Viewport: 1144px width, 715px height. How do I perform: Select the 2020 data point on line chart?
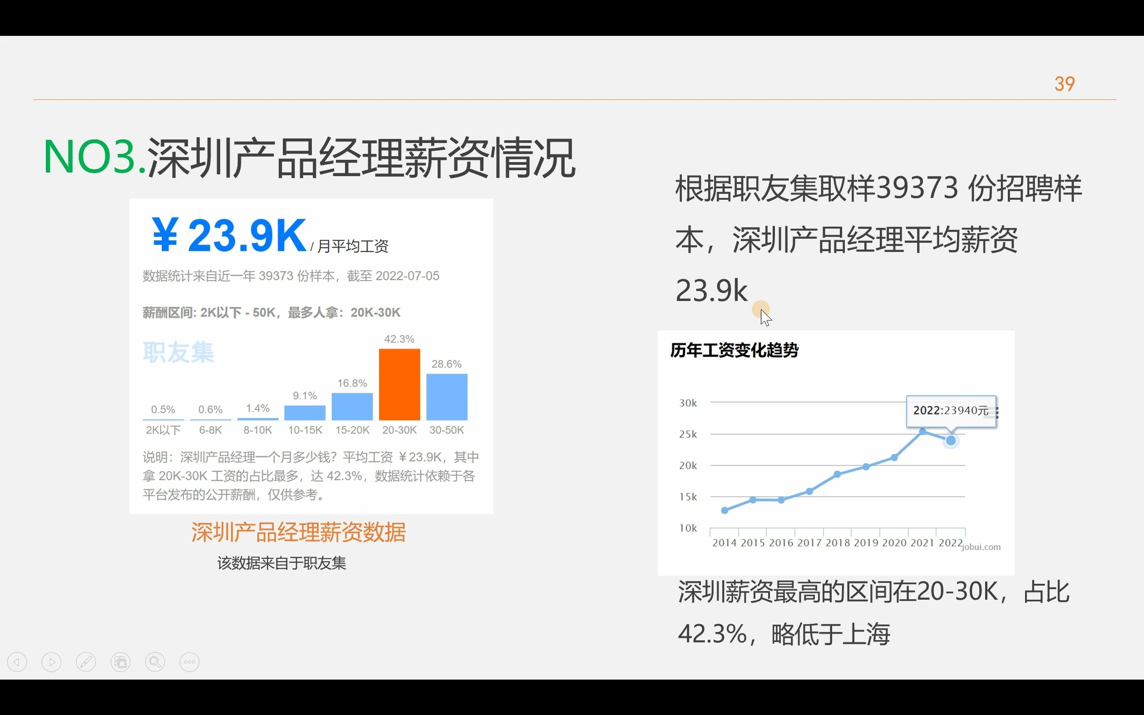click(894, 457)
